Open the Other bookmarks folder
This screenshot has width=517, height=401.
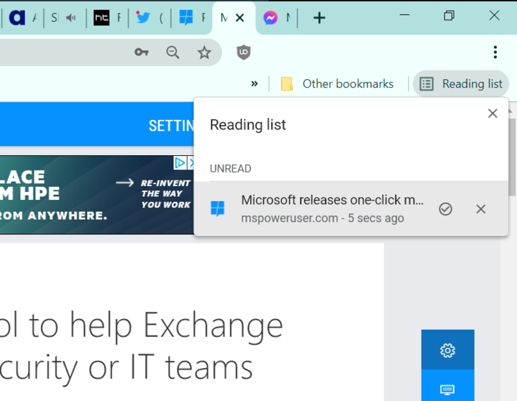tap(337, 84)
